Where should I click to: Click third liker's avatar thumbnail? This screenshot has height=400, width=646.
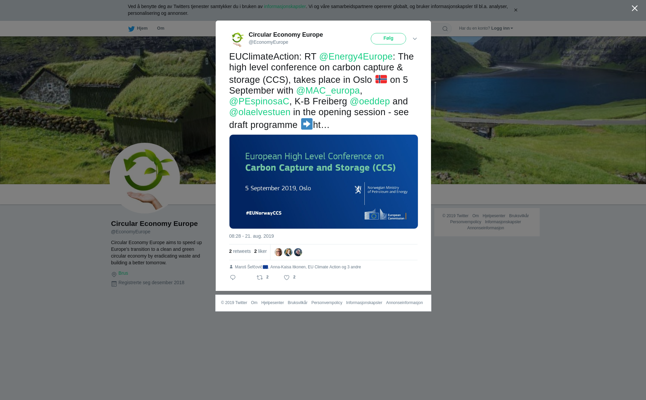(298, 252)
